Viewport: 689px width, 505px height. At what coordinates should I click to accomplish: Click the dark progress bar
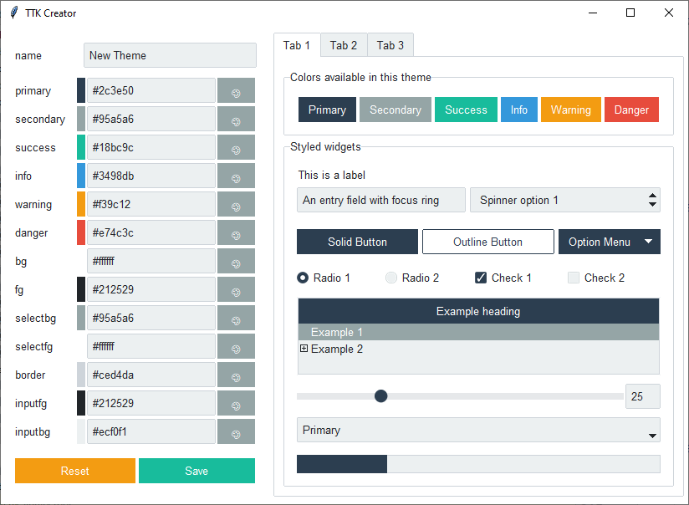coord(342,464)
